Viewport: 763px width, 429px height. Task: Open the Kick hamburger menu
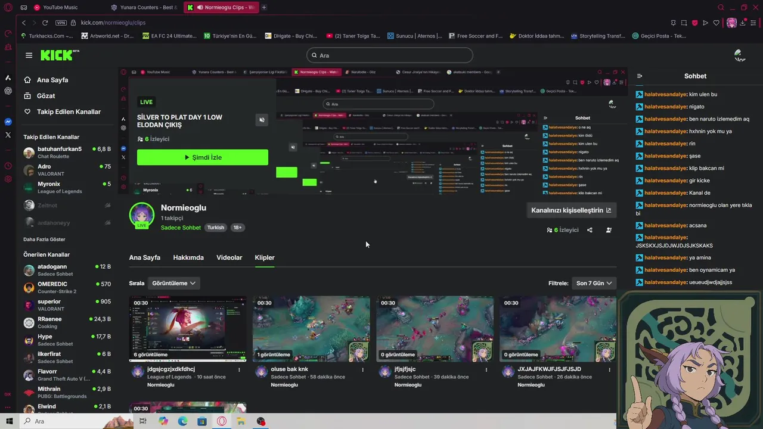[x=29, y=55]
